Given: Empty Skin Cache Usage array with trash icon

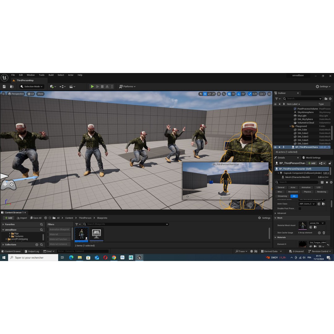Looking at the screenshot, I should (x=324, y=233).
